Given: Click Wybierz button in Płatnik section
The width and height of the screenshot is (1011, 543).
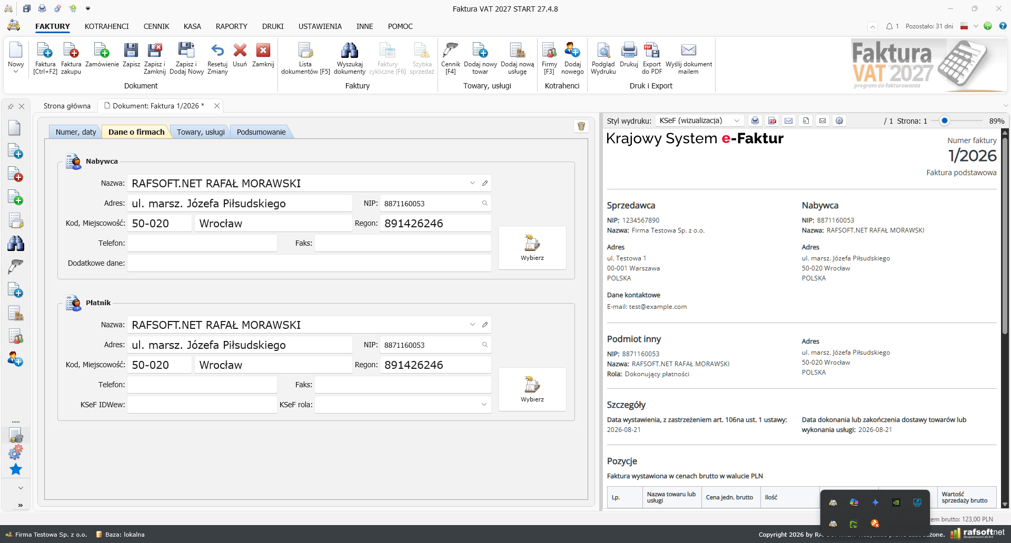Looking at the screenshot, I should [x=532, y=389].
